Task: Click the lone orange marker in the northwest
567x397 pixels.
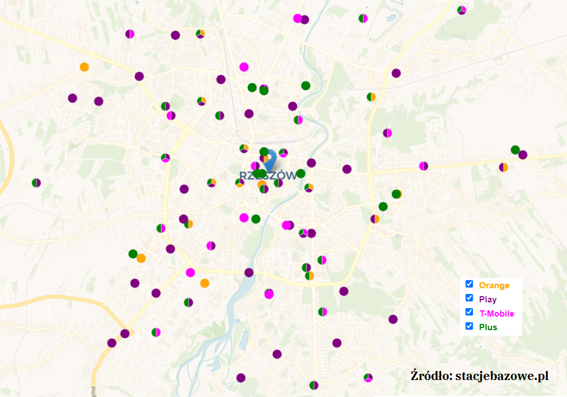Action: [84, 67]
